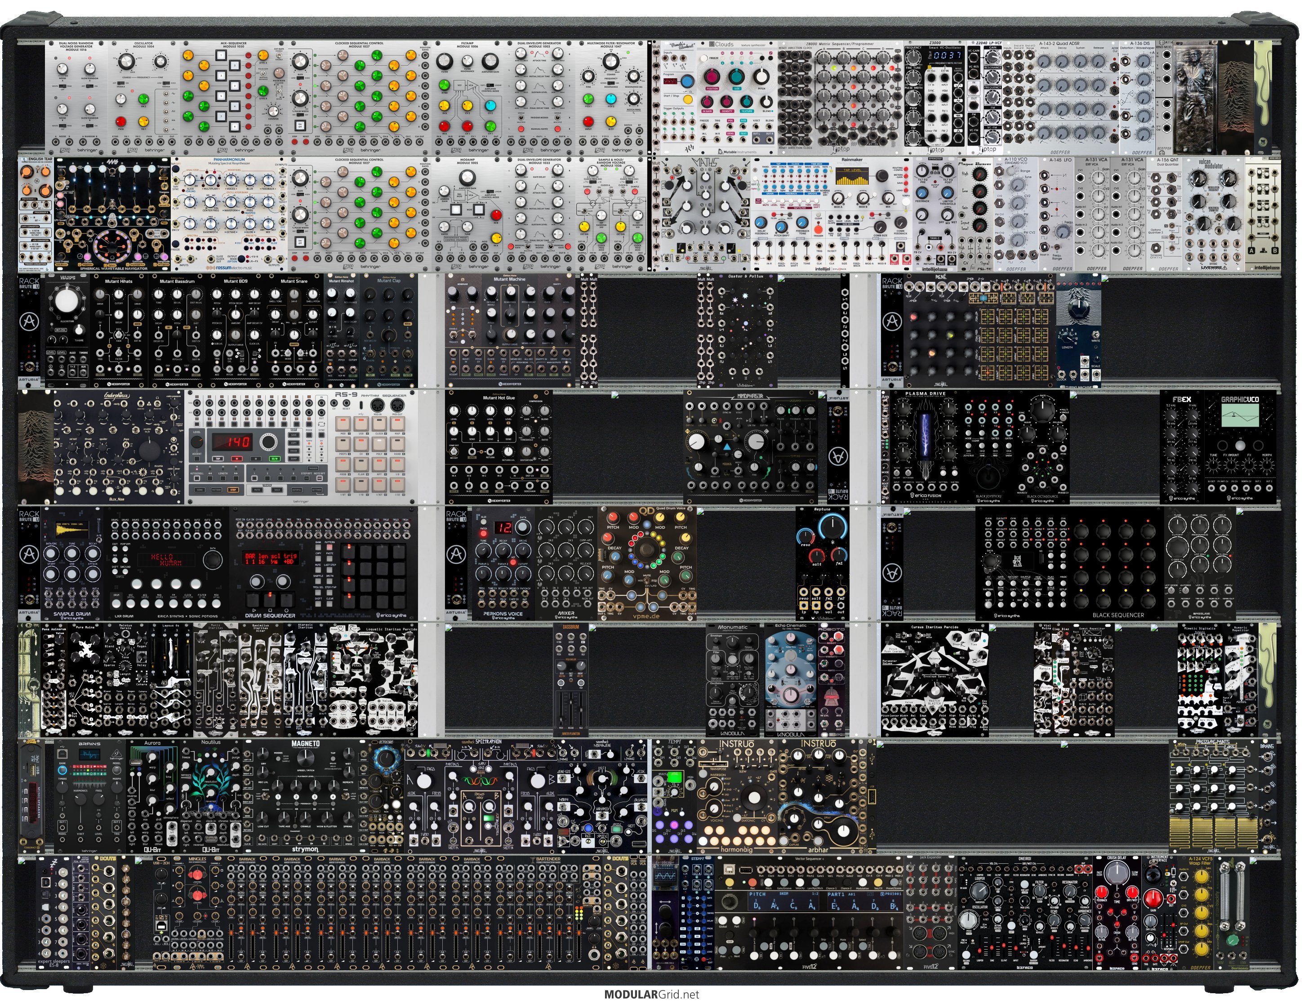The height and width of the screenshot is (1004, 1304).
Task: Select the Graphic VCO module
Action: (x=1240, y=448)
